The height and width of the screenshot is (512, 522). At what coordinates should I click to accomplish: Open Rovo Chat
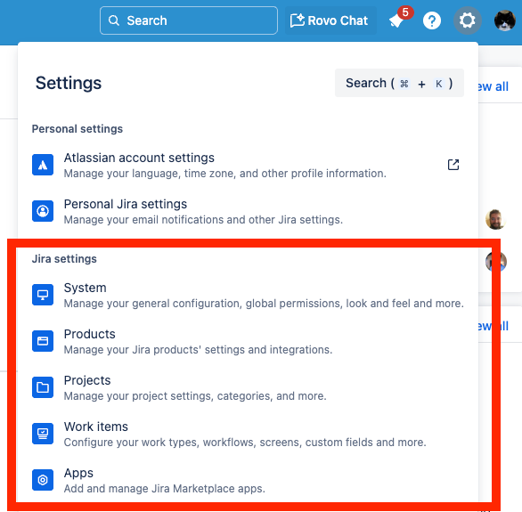pos(330,20)
